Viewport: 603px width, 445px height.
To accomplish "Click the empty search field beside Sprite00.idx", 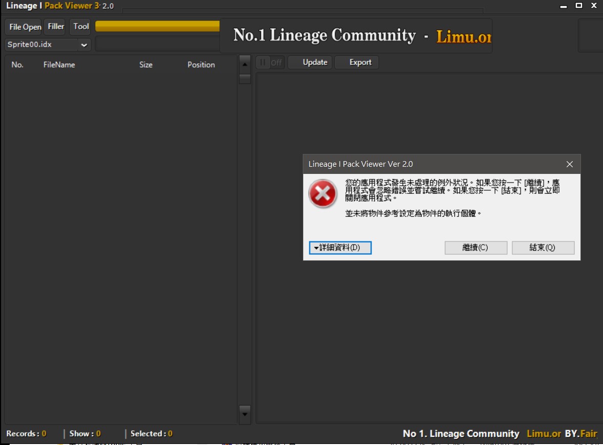I will tap(157, 44).
